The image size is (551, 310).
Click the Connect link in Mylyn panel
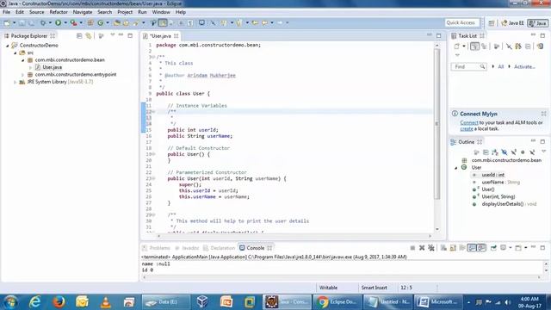pyautogui.click(x=469, y=122)
